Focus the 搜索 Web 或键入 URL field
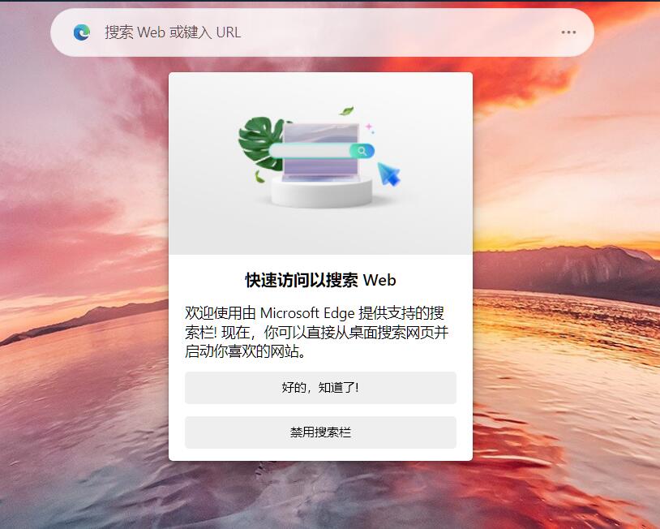Viewport: 660px width, 529px height. (322, 32)
